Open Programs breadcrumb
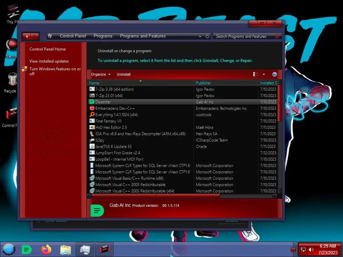This screenshot has width=343, height=257. point(103,36)
